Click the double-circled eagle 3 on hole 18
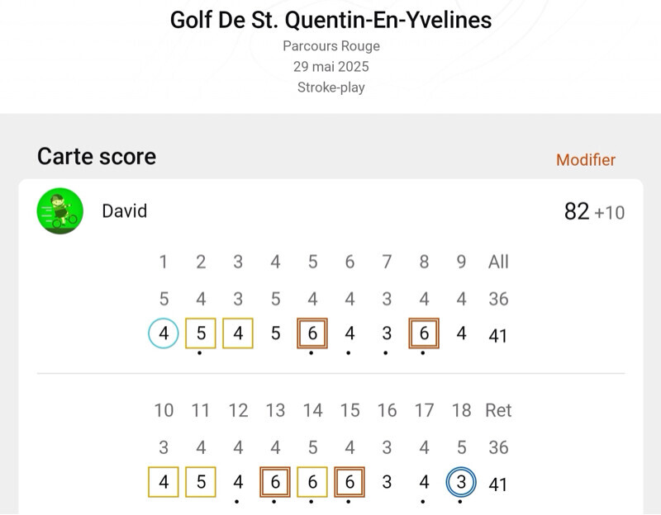 tap(461, 483)
